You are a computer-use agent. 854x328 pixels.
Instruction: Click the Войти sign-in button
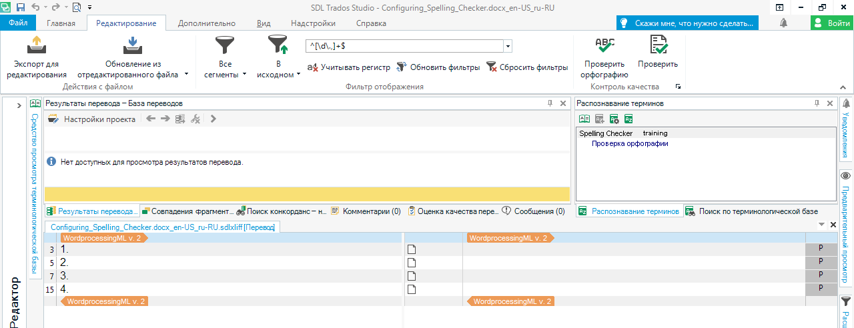[831, 23]
